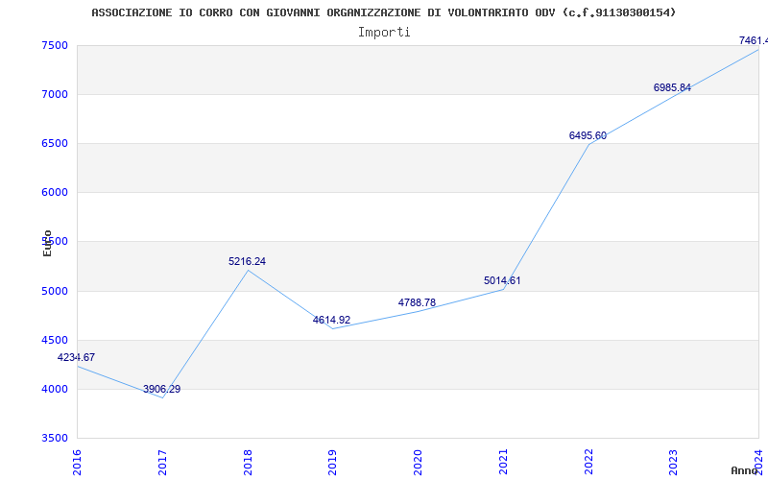768x480 pixels.
Task: Click the x-axis year label 2017
Action: pos(162,462)
